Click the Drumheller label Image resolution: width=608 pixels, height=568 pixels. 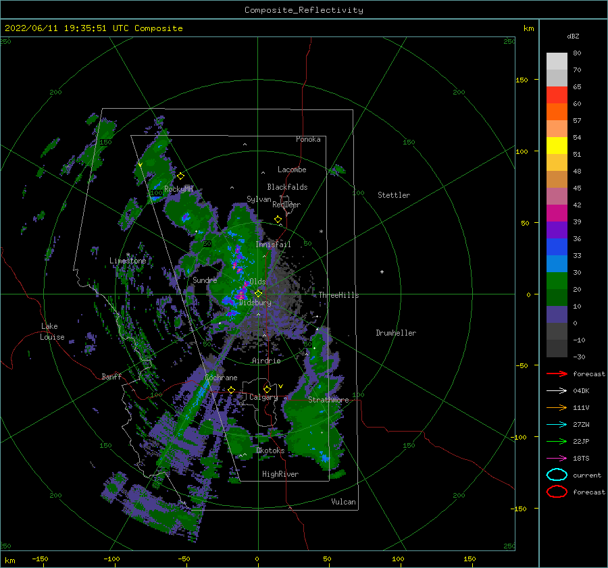point(396,333)
